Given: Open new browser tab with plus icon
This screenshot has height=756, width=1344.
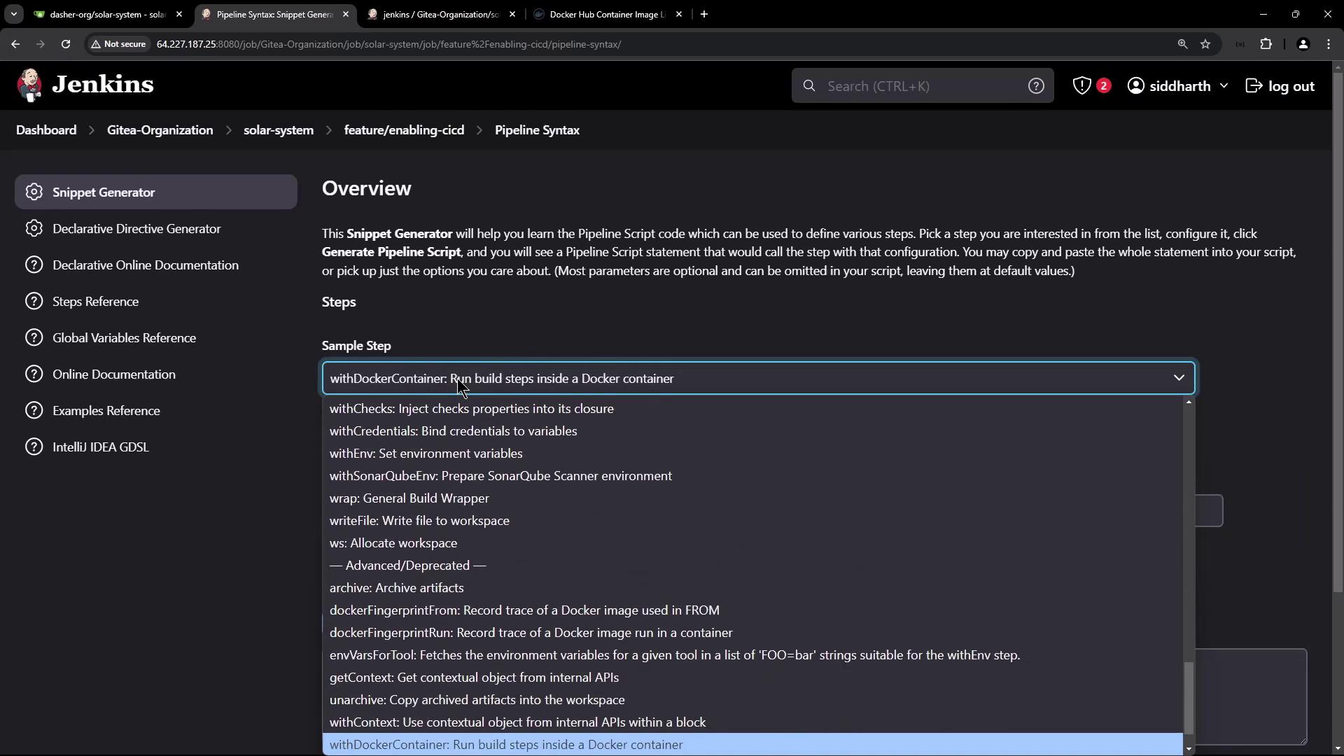Looking at the screenshot, I should [x=704, y=14].
